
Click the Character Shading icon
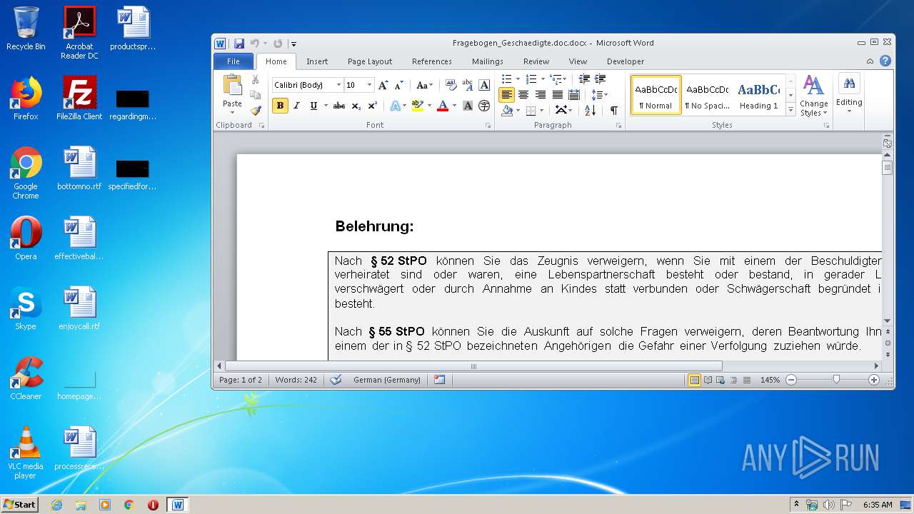[x=468, y=106]
